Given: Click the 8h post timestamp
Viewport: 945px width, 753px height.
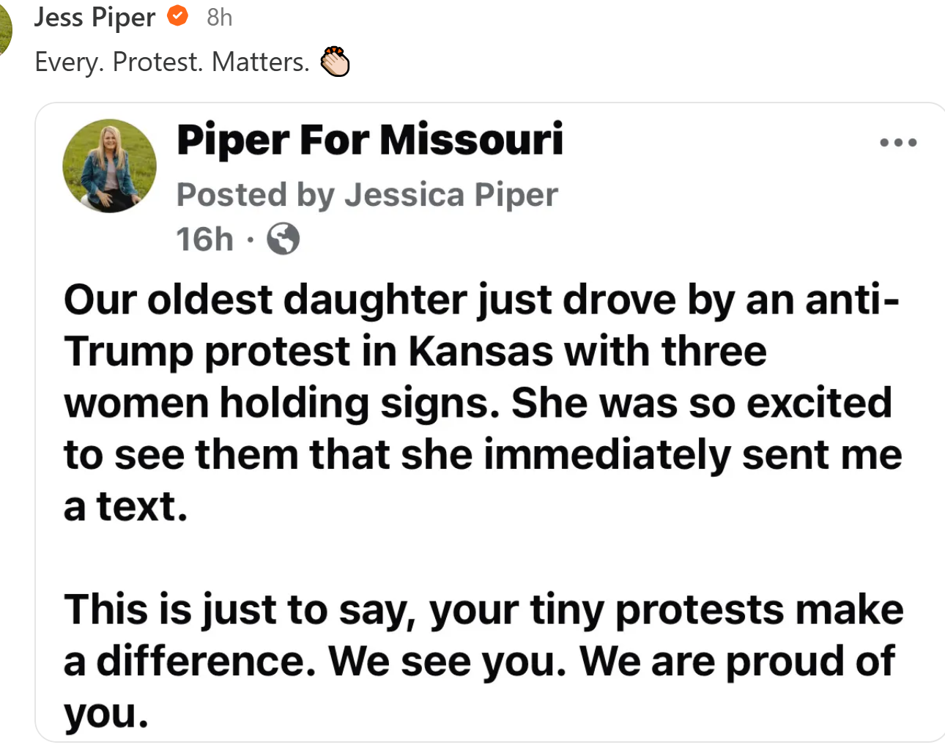Looking at the screenshot, I should pos(219,17).
